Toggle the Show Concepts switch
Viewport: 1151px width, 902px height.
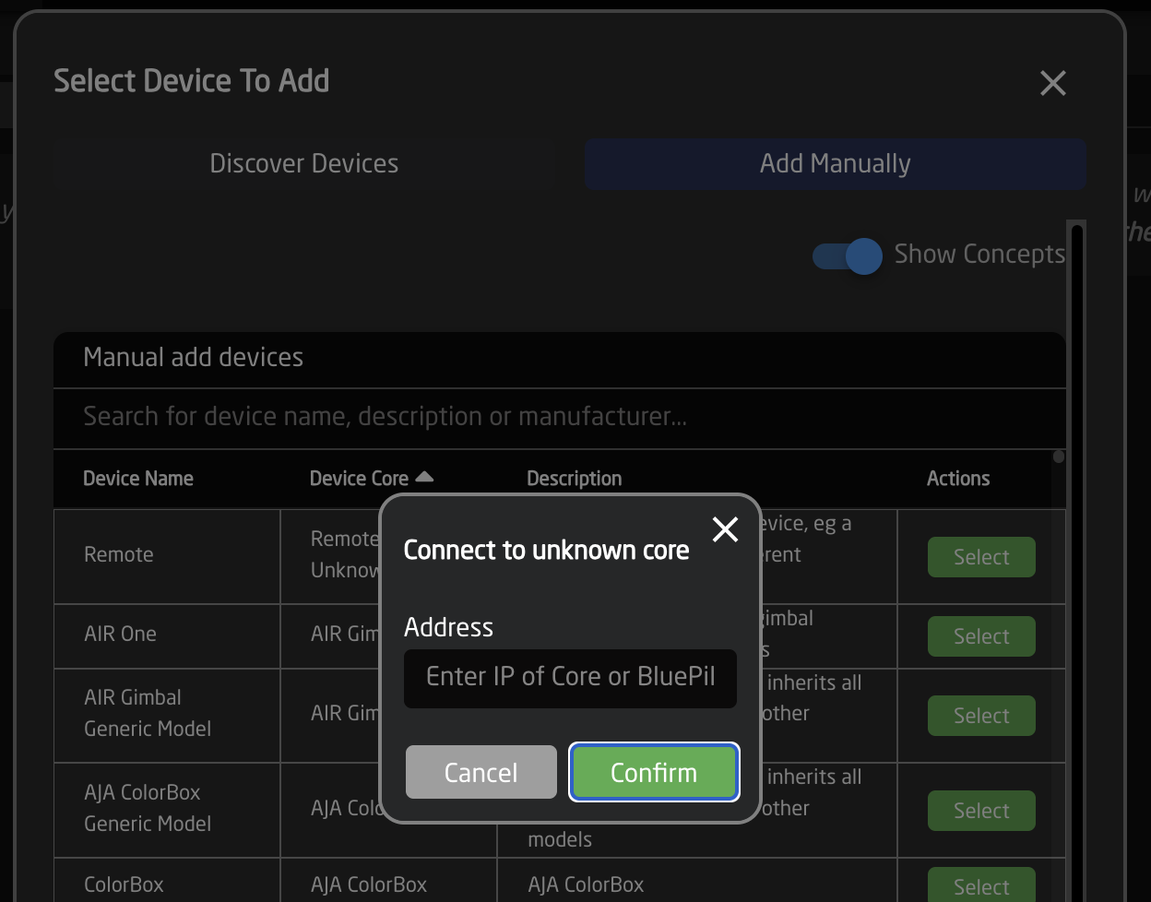point(848,255)
